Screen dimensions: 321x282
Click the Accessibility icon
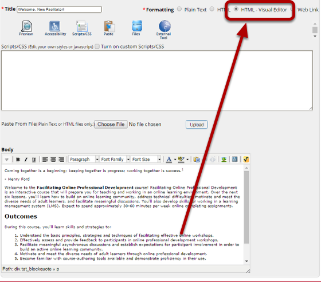(55, 28)
